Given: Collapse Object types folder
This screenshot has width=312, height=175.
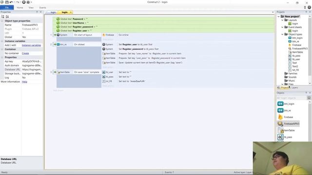Looking at the screenshot, I should tap(282, 35).
